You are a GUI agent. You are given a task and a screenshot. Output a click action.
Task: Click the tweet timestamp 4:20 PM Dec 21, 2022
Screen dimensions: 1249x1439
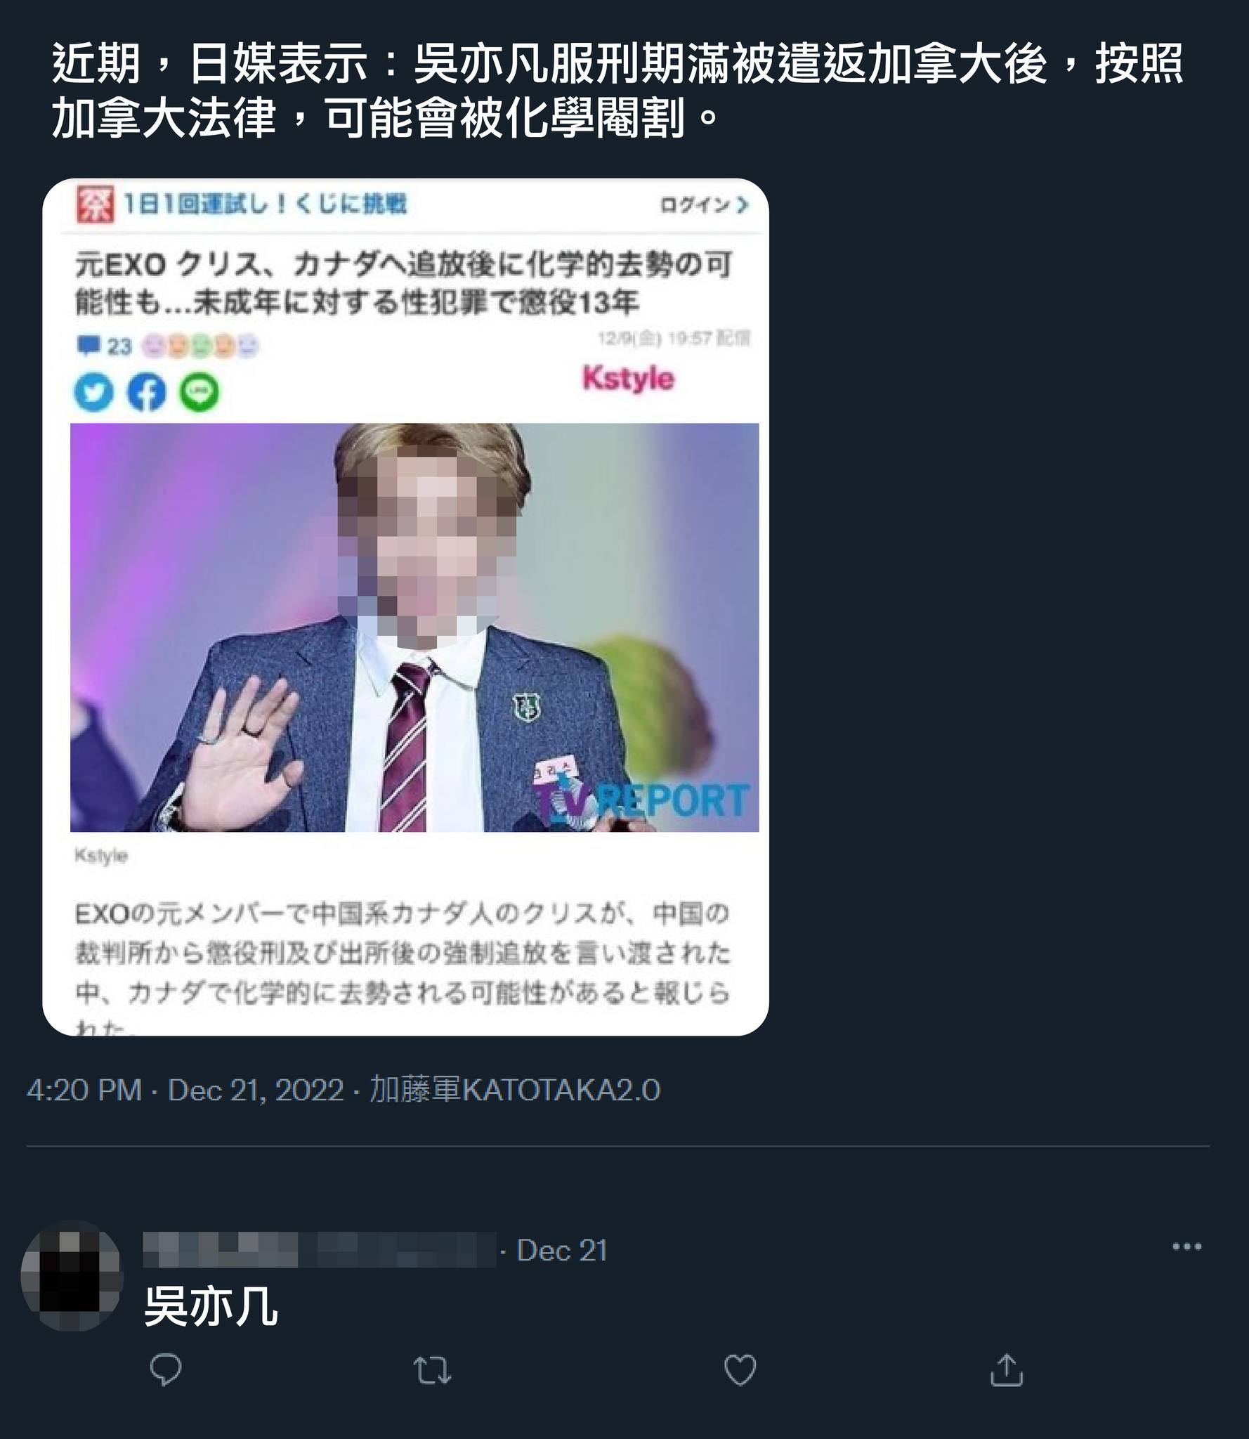click(185, 1090)
